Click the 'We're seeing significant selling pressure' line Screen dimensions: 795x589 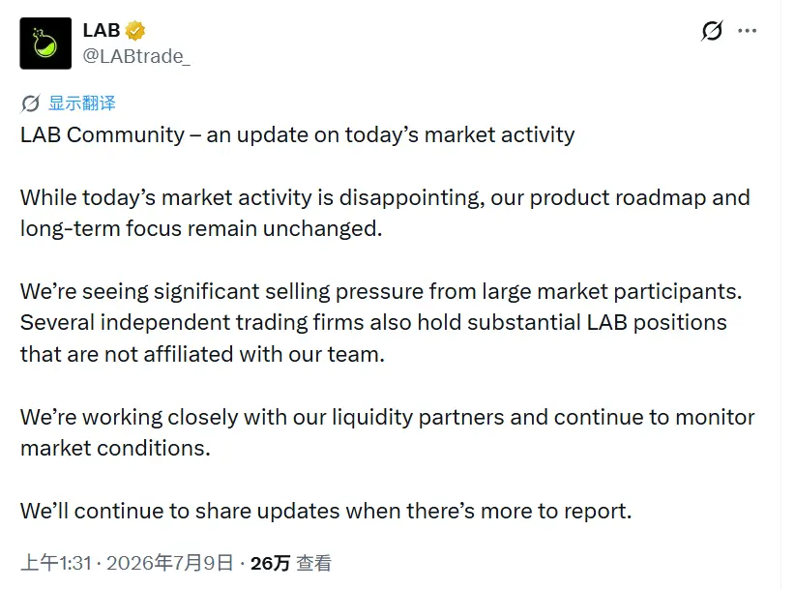click(381, 292)
